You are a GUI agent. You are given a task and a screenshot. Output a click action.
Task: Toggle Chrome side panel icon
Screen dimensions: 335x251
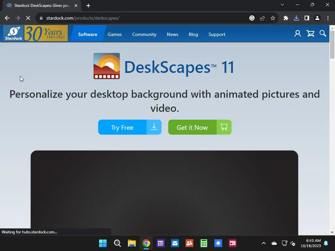(307, 18)
